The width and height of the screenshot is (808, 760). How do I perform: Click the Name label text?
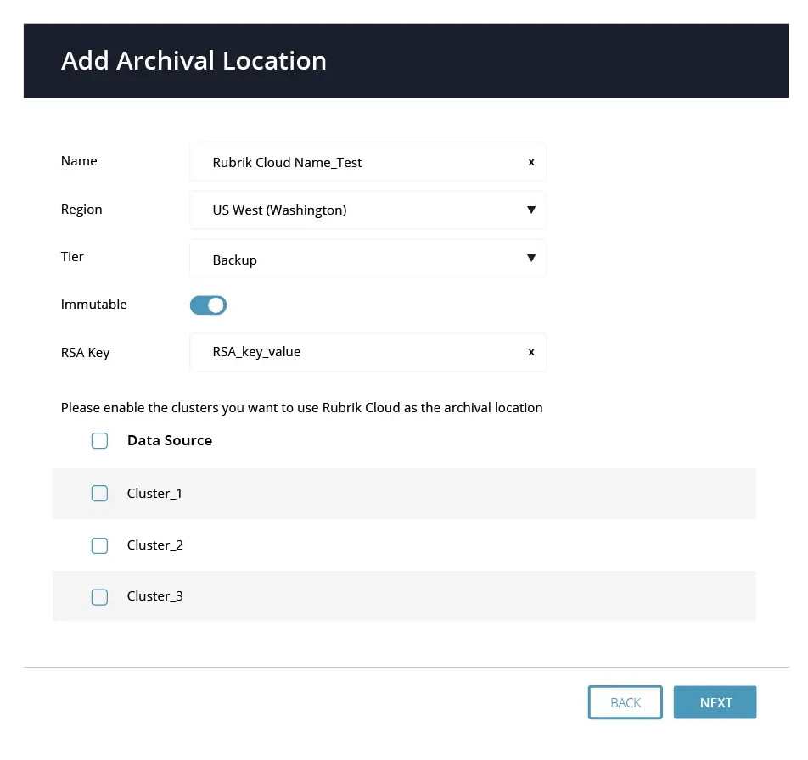(79, 161)
